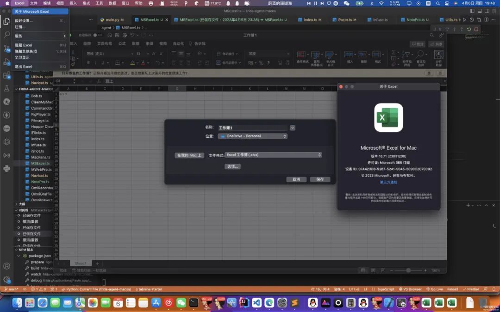
Task: Click Save button in save dialog
Action: click(x=320, y=179)
